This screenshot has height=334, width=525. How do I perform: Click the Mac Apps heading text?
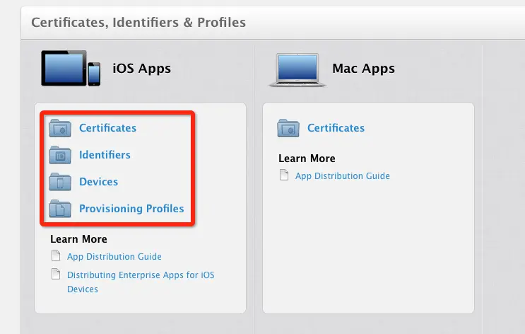364,69
